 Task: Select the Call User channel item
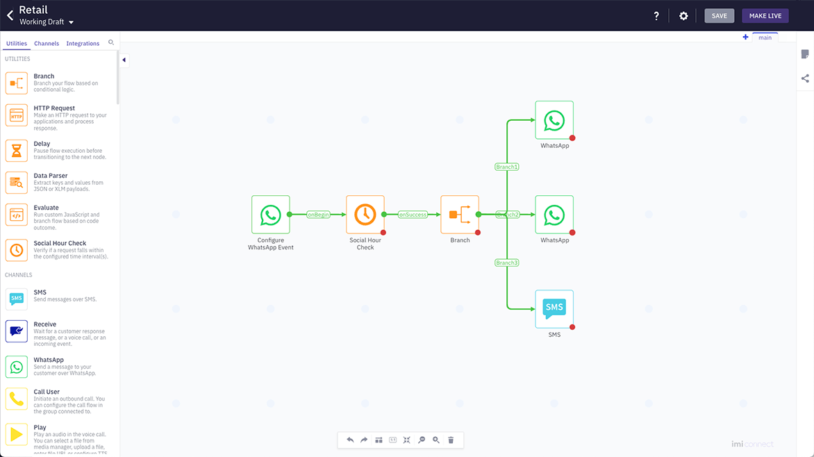click(58, 401)
